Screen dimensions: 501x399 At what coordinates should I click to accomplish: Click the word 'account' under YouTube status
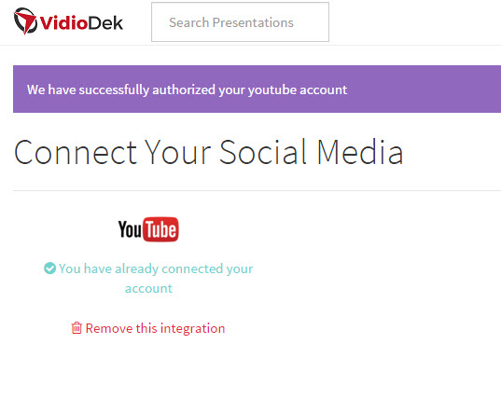(148, 289)
